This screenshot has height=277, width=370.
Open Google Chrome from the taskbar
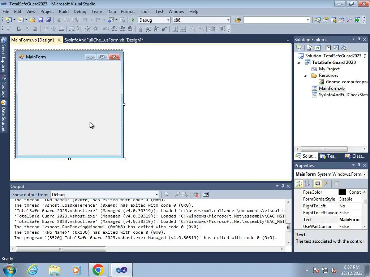98,270
